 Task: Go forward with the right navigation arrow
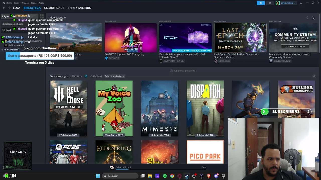(x=9, y=8)
